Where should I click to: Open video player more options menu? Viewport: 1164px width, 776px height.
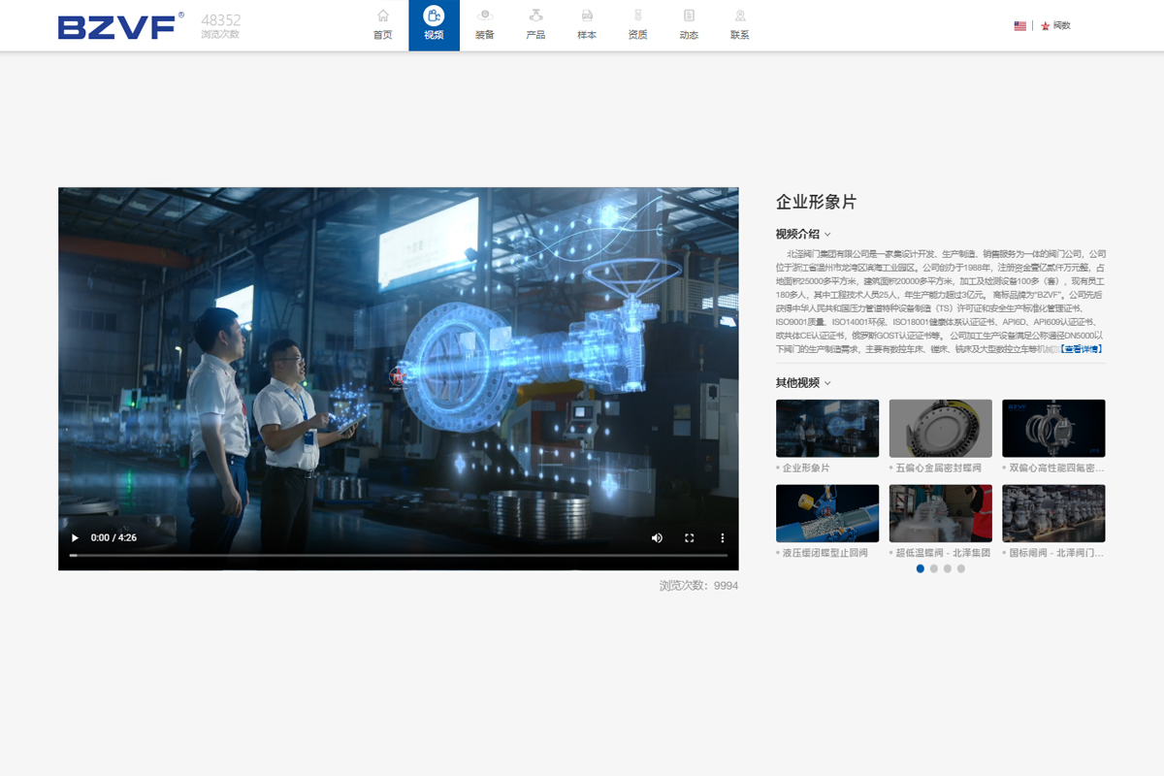tap(722, 537)
